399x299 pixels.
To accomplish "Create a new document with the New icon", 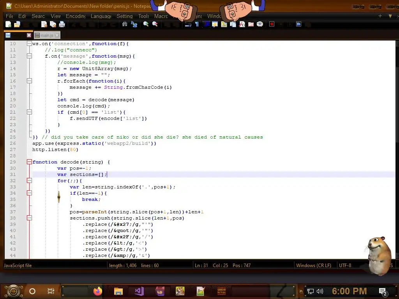I will point(9,25).
